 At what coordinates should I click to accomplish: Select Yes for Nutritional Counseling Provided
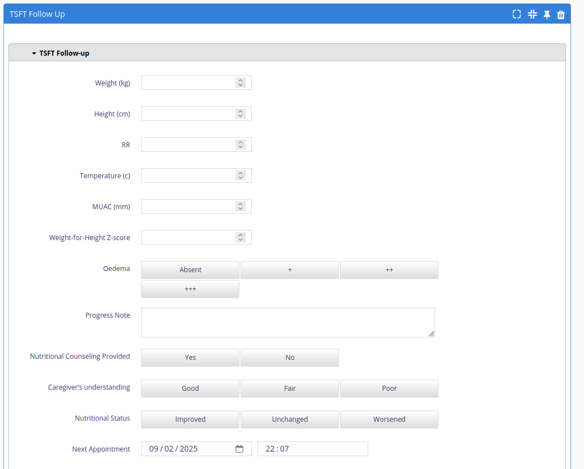[x=191, y=358]
